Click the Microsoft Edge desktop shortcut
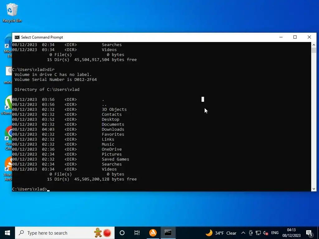Viewport: 319px width, 239px height. [8, 46]
